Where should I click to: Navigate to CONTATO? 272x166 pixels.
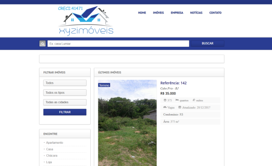pyautogui.click(x=215, y=13)
